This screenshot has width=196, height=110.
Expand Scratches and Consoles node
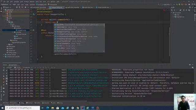click(4, 57)
